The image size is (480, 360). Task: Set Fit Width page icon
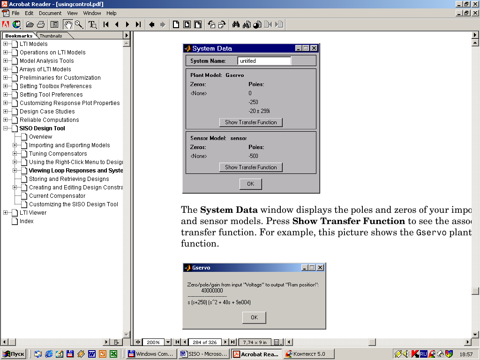point(198,24)
